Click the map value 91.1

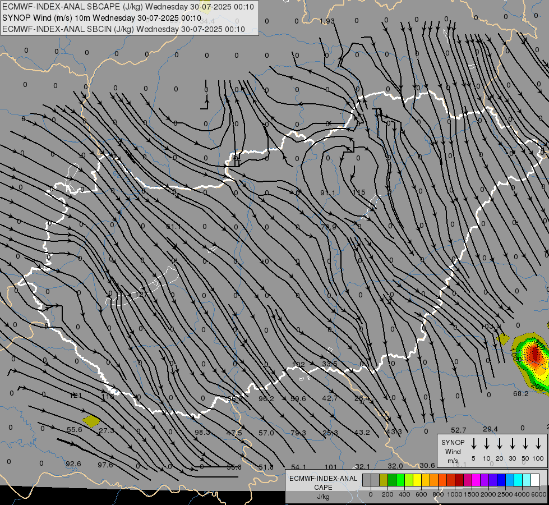click(x=327, y=193)
